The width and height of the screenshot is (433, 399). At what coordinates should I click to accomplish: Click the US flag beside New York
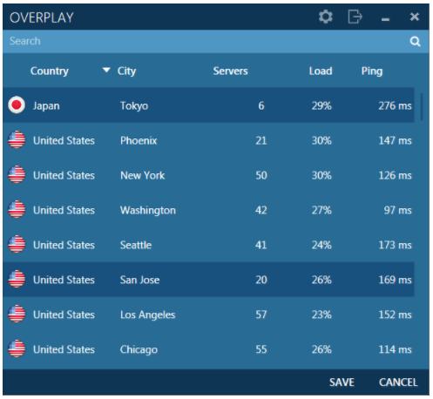pos(17,174)
